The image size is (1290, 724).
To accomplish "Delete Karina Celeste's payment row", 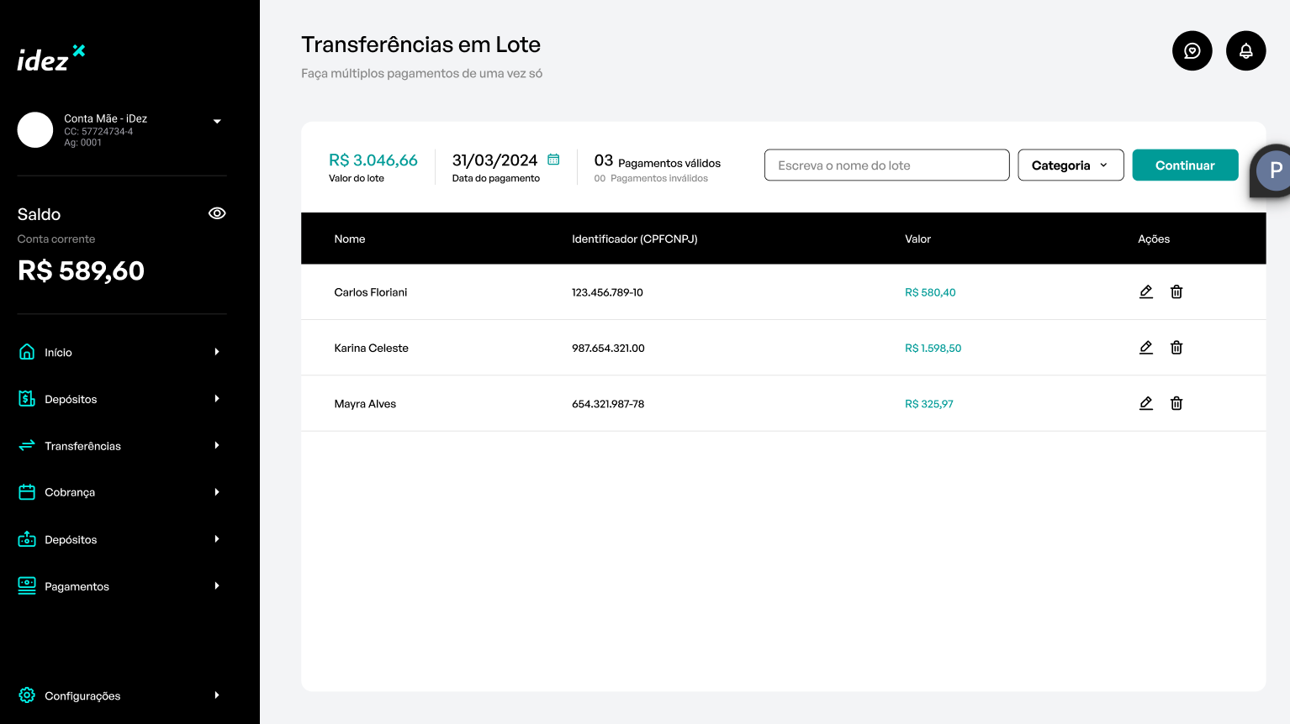I will pyautogui.click(x=1176, y=348).
